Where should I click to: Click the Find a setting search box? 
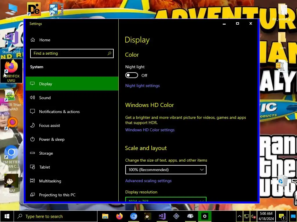(72, 53)
